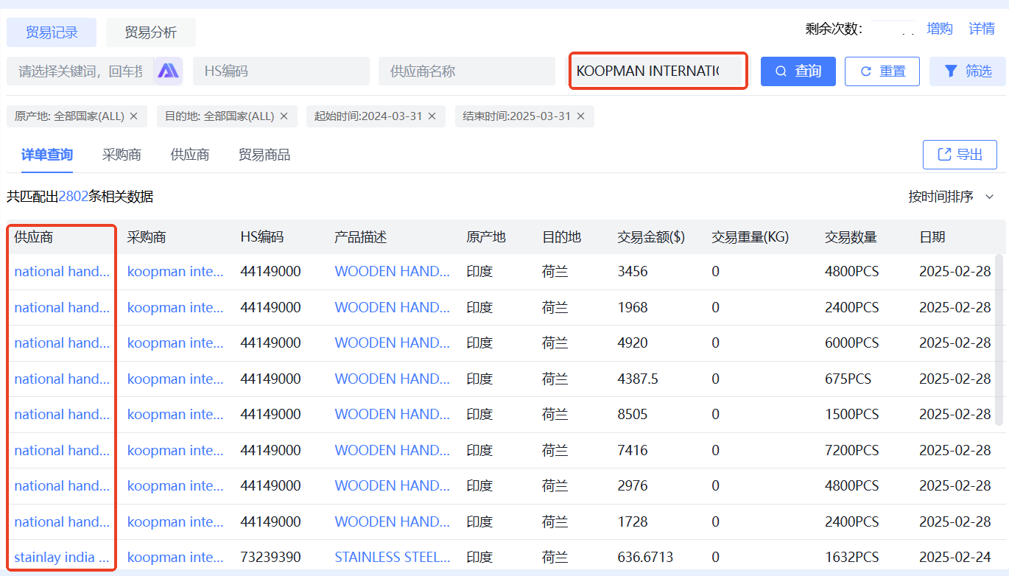
Task: Switch to the 贸易分析 tab
Action: [x=151, y=32]
